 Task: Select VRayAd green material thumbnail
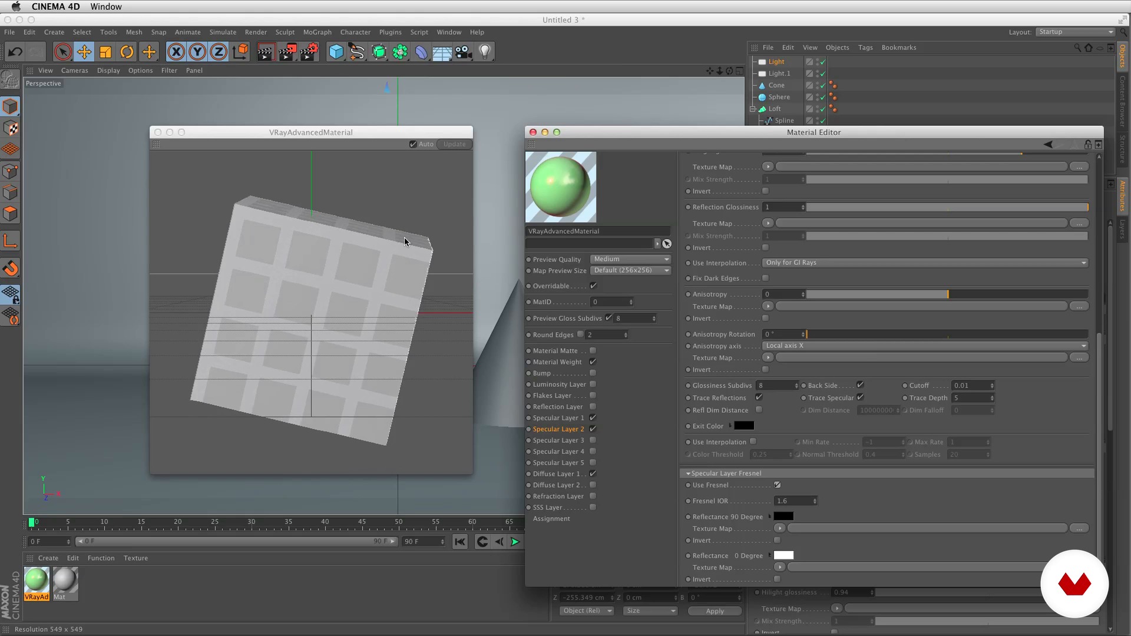click(37, 580)
